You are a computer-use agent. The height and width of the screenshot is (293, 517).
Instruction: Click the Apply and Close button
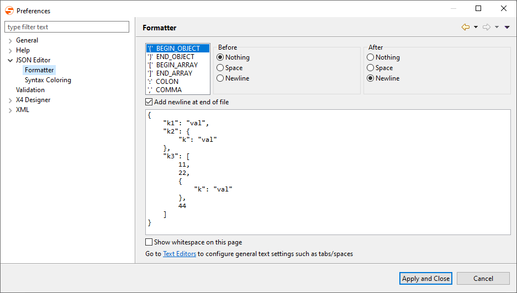click(x=425, y=279)
